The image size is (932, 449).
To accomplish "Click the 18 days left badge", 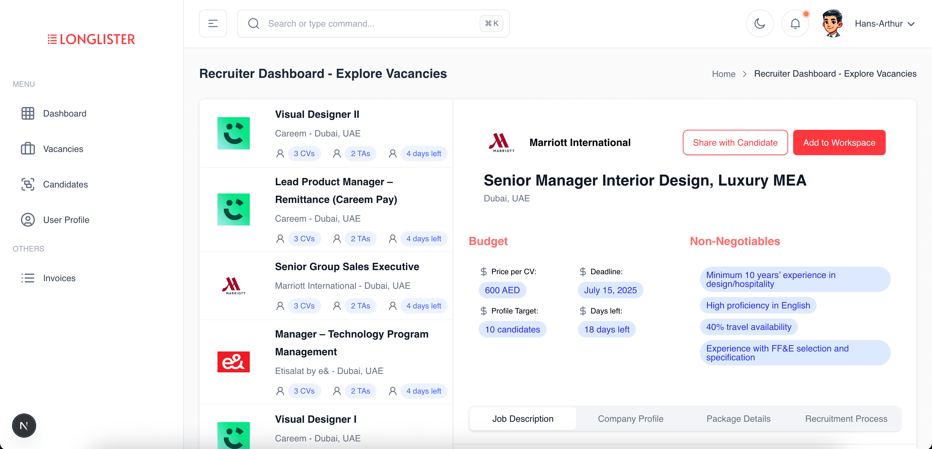I will (x=607, y=329).
